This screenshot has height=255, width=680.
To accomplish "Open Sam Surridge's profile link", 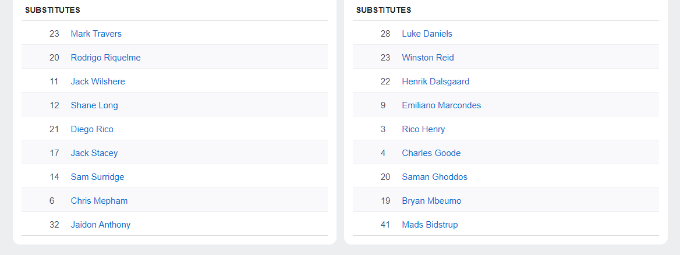I will [97, 177].
